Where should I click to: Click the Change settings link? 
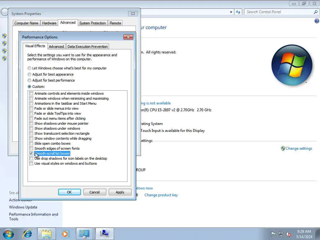[x=299, y=148]
